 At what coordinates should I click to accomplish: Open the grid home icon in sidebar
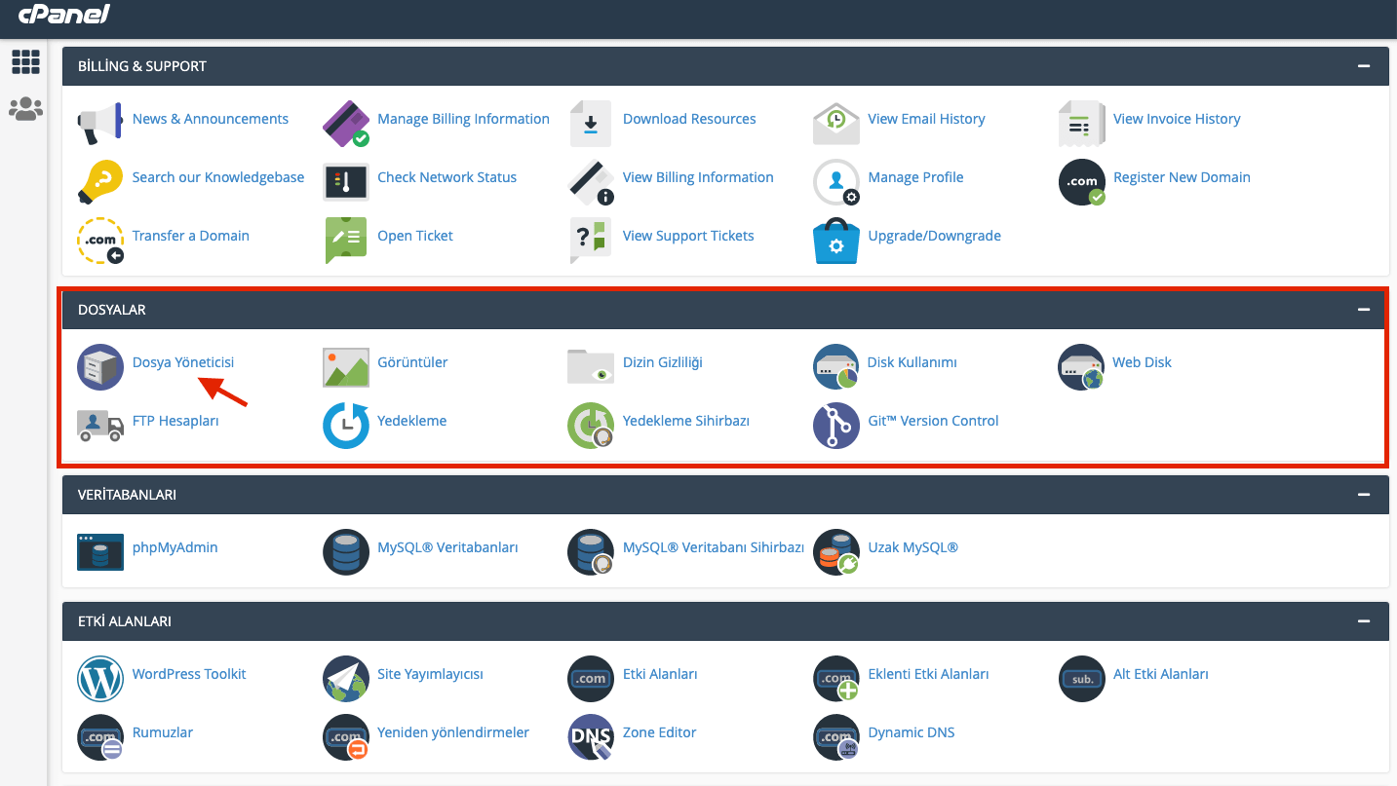tap(25, 62)
